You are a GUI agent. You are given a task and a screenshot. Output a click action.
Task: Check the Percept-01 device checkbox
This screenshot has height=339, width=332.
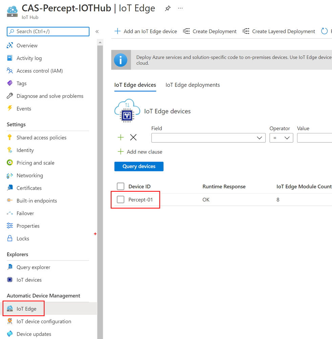click(x=121, y=200)
